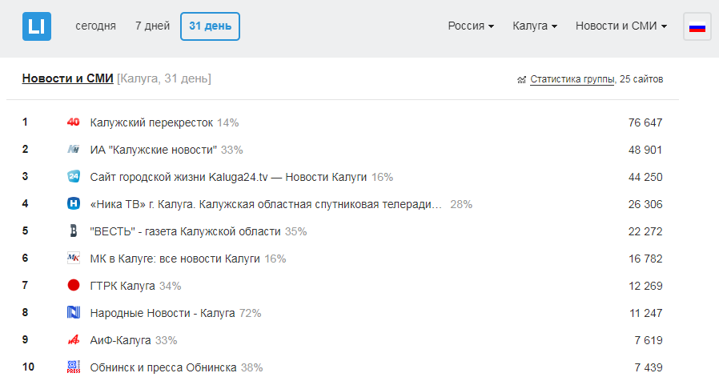Open the Статистика группы link
The image size is (719, 381).
click(x=572, y=79)
